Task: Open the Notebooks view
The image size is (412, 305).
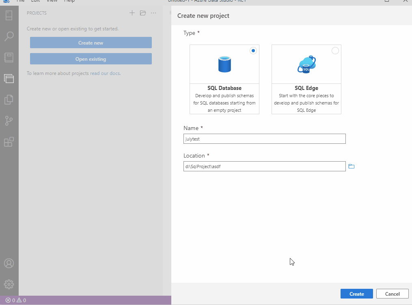Action: (9, 57)
